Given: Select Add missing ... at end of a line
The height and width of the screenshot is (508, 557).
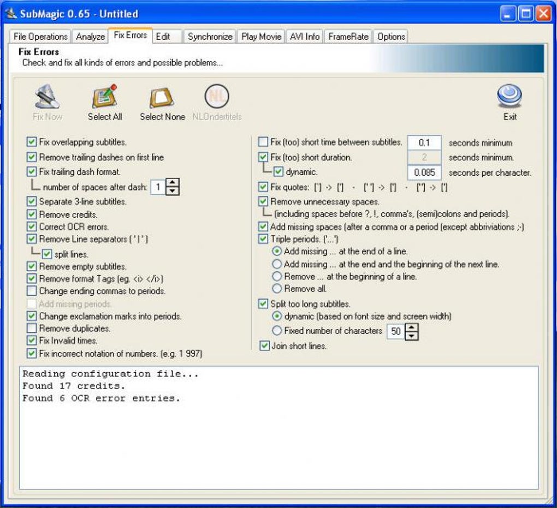Looking at the screenshot, I should pos(277,251).
